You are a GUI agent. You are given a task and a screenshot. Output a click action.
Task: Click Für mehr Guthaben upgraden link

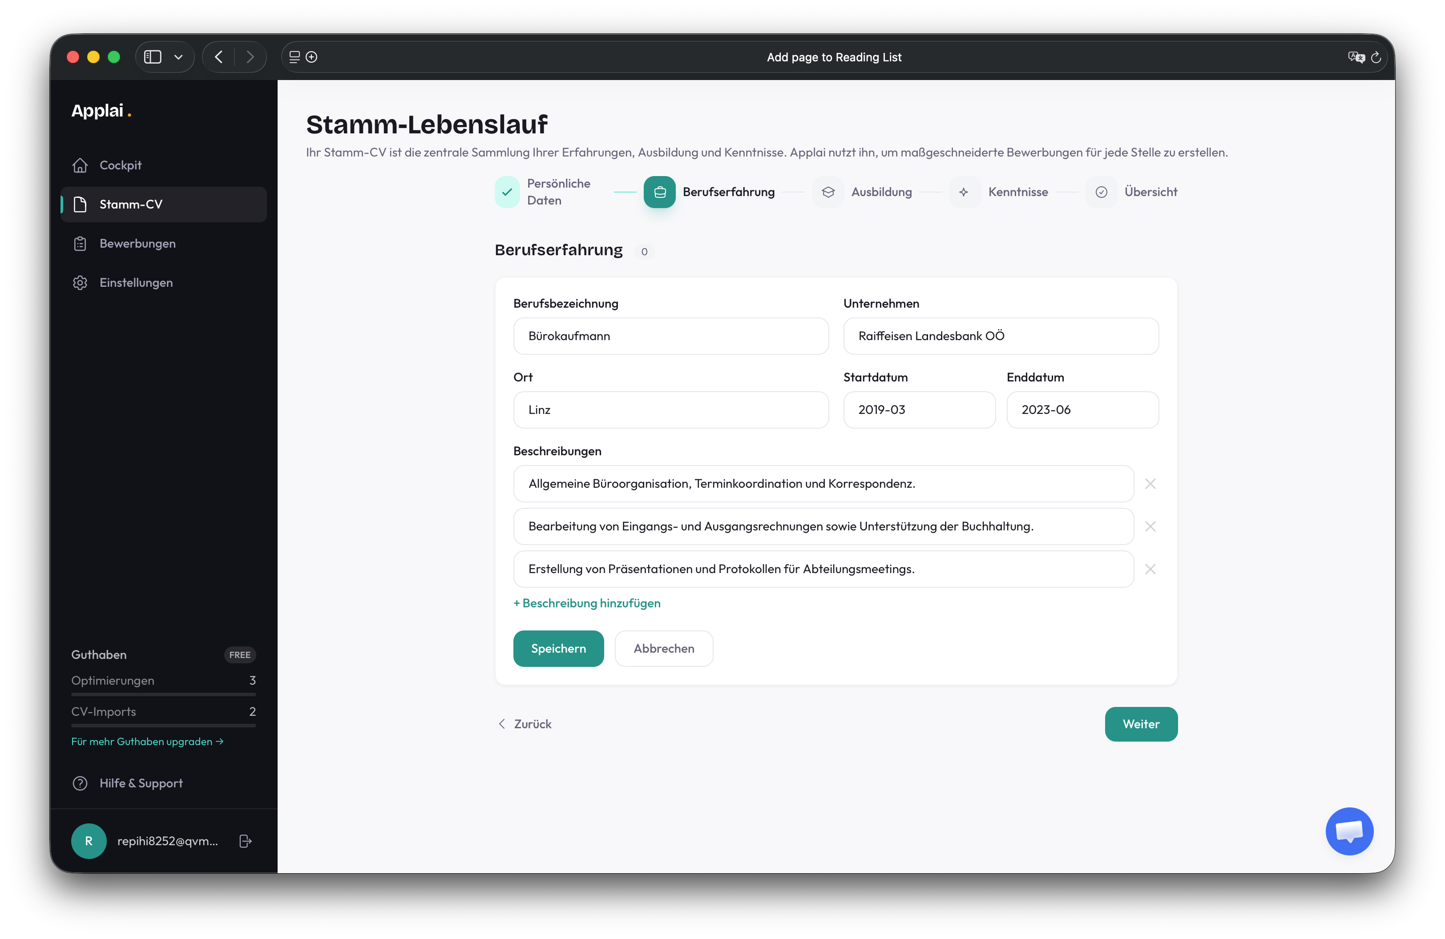pyautogui.click(x=148, y=741)
